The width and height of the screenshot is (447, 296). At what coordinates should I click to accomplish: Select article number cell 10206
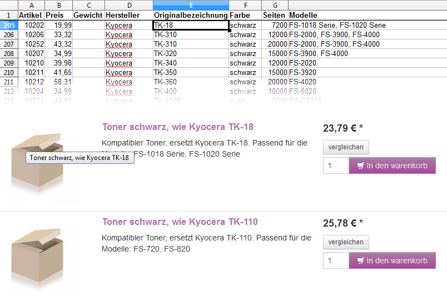pyautogui.click(x=31, y=35)
